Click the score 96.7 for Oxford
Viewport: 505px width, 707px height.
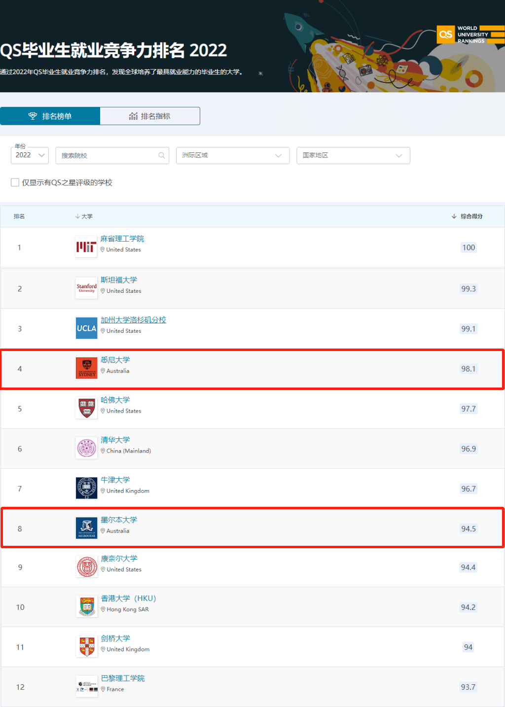tap(469, 489)
